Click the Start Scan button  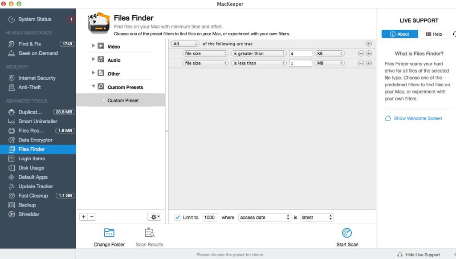click(x=347, y=238)
